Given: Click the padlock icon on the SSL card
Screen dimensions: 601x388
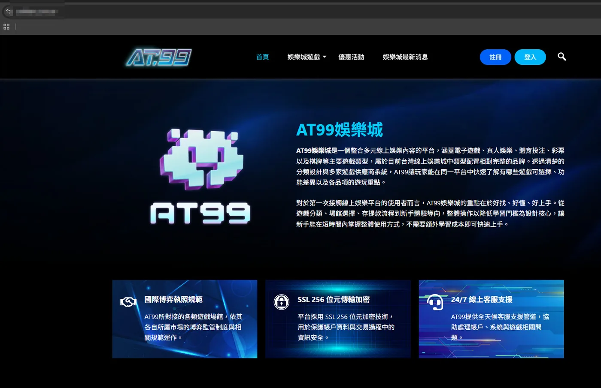Looking at the screenshot, I should (282, 302).
